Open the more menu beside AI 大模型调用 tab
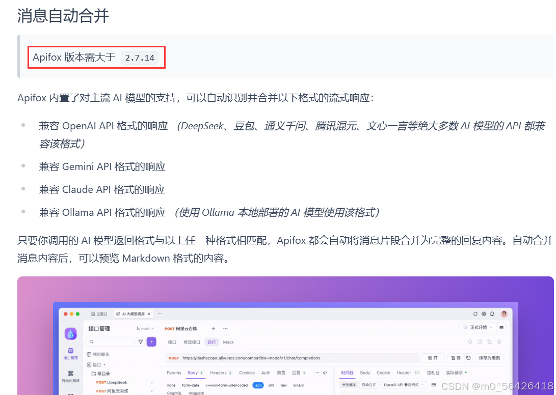Screen dimensions: 556x395 click(x=160, y=314)
